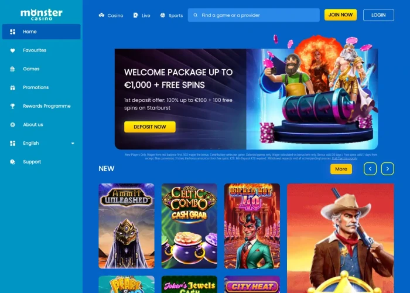Screen dimensions: 410x293
Task: Select the Games slot icon
Action: coord(12,69)
